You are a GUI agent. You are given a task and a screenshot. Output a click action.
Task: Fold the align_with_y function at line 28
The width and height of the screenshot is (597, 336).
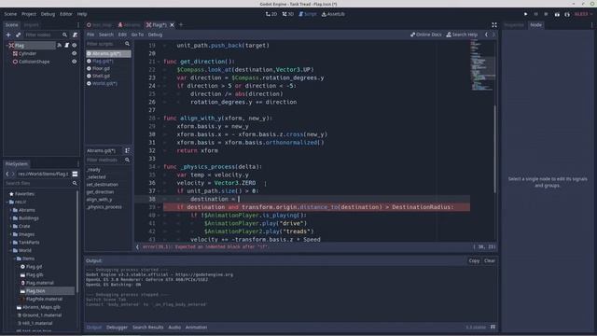[160, 119]
